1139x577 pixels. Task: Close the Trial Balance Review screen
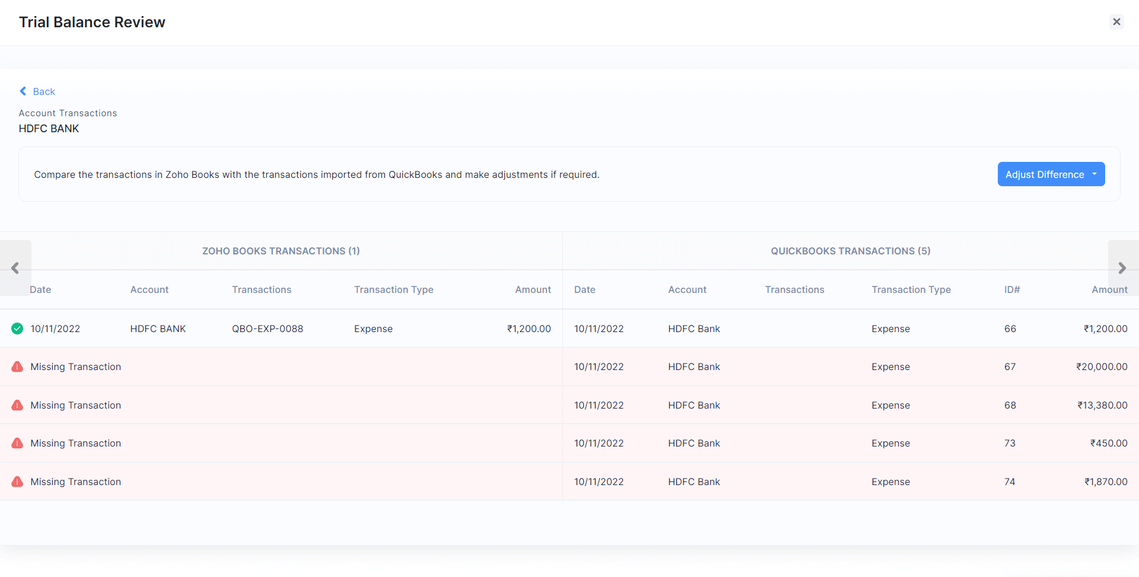1117,22
